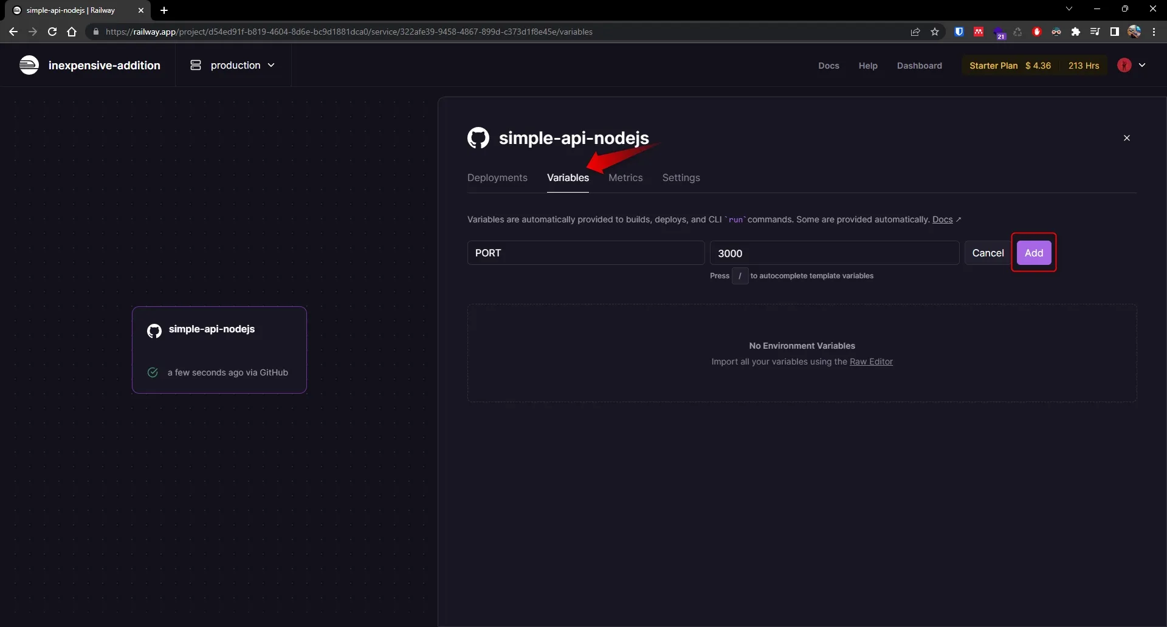Go back in browser history
Image resolution: width=1167 pixels, height=627 pixels.
click(13, 32)
